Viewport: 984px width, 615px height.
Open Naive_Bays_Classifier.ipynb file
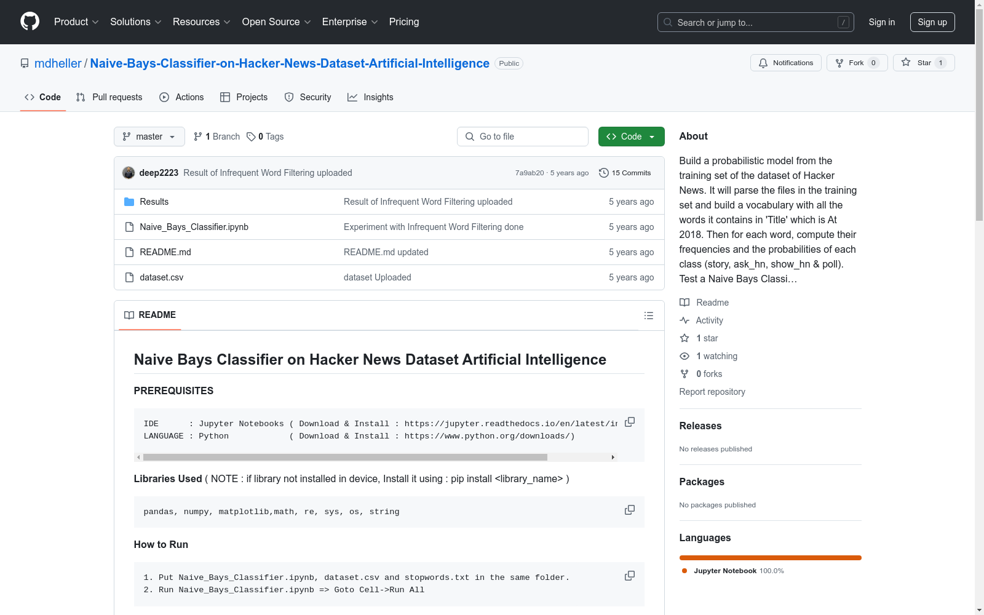point(194,227)
